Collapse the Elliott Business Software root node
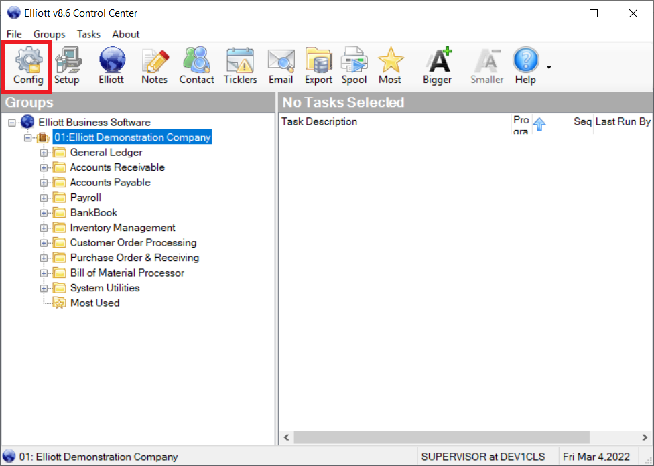 pyautogui.click(x=11, y=123)
